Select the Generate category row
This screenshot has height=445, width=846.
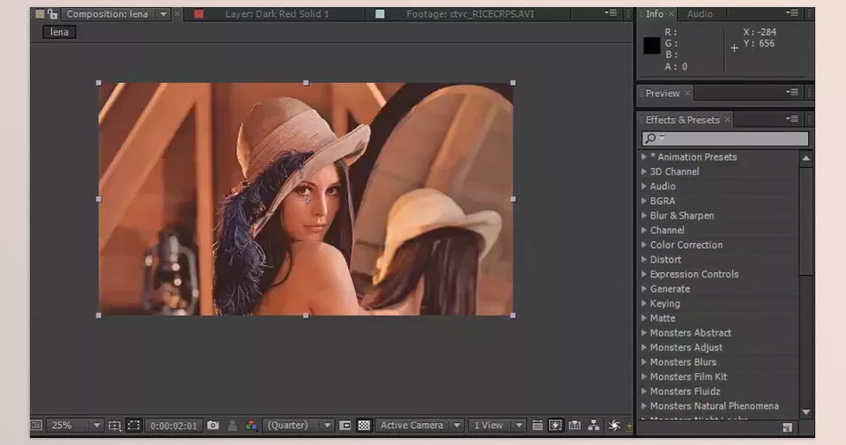click(x=719, y=289)
